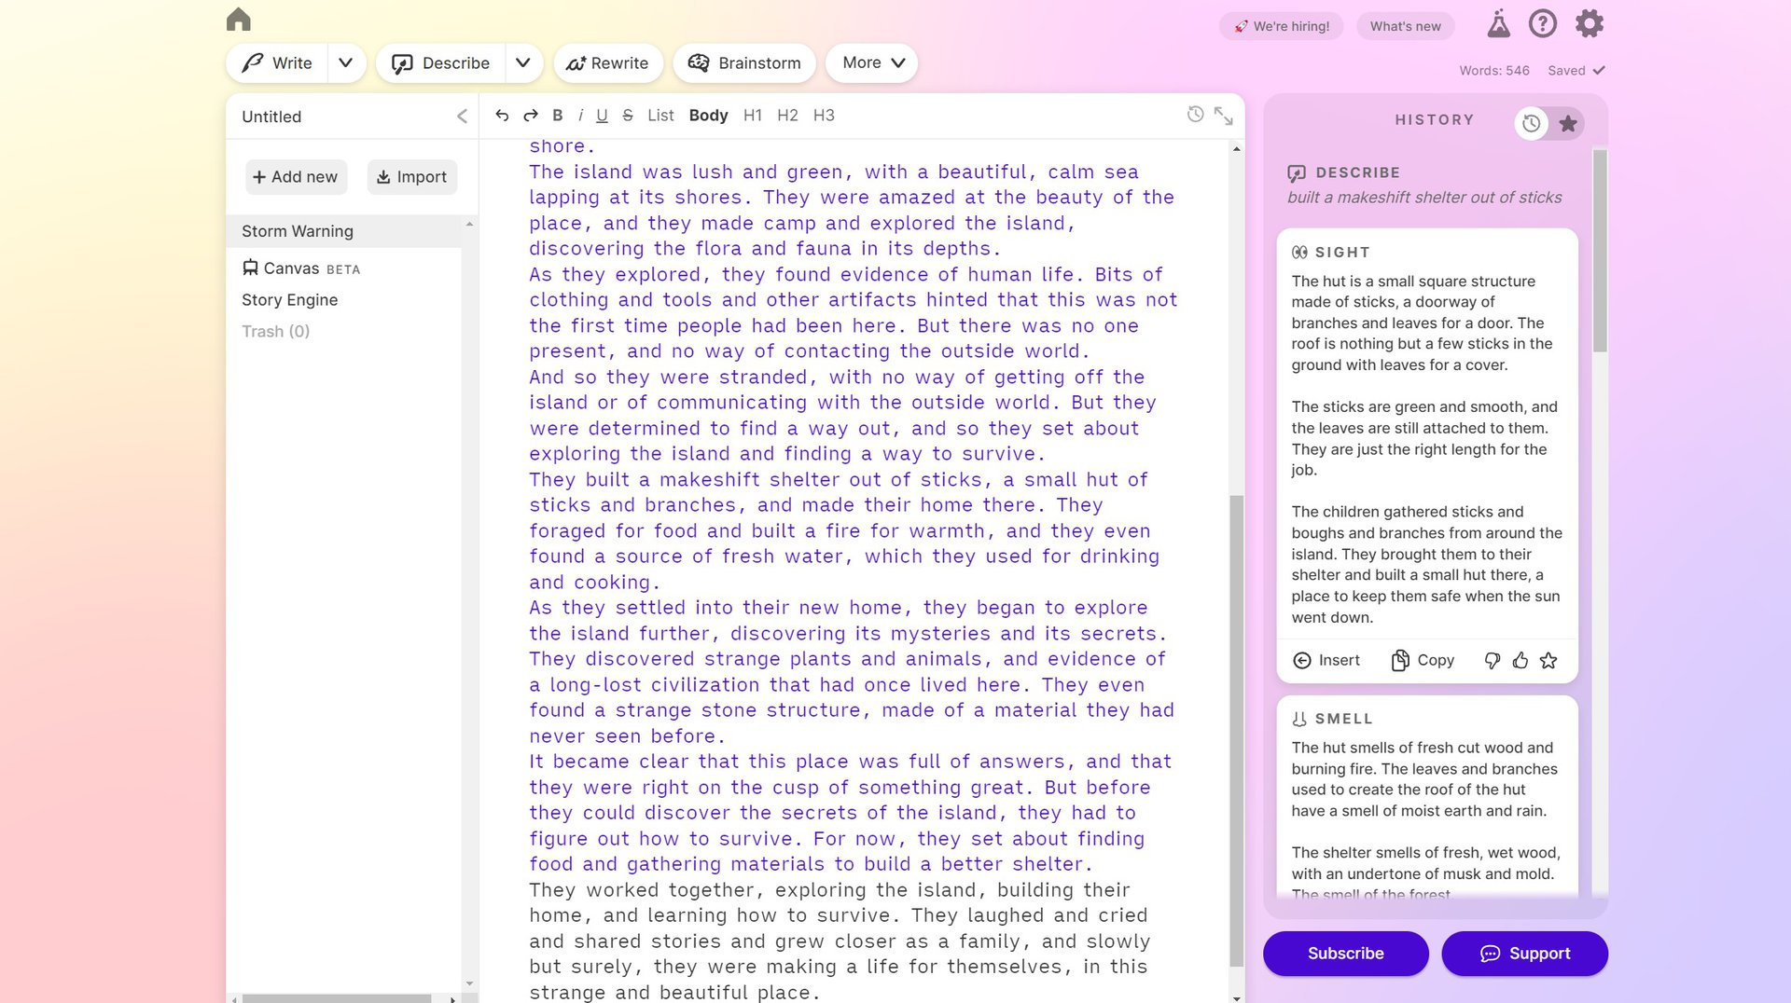Viewport: 1791px width, 1003px height.
Task: Click the history panel scrollbar thumb
Action: 1600,251
